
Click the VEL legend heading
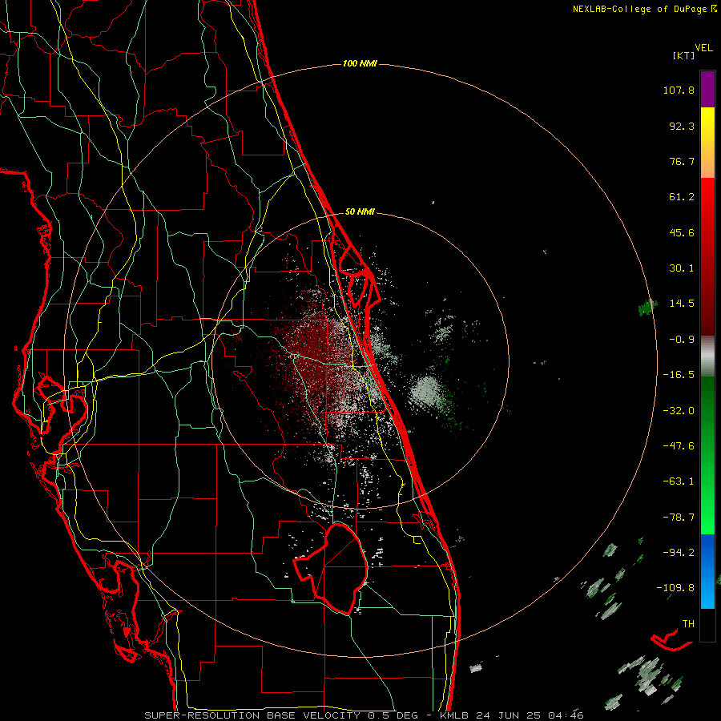703,47
